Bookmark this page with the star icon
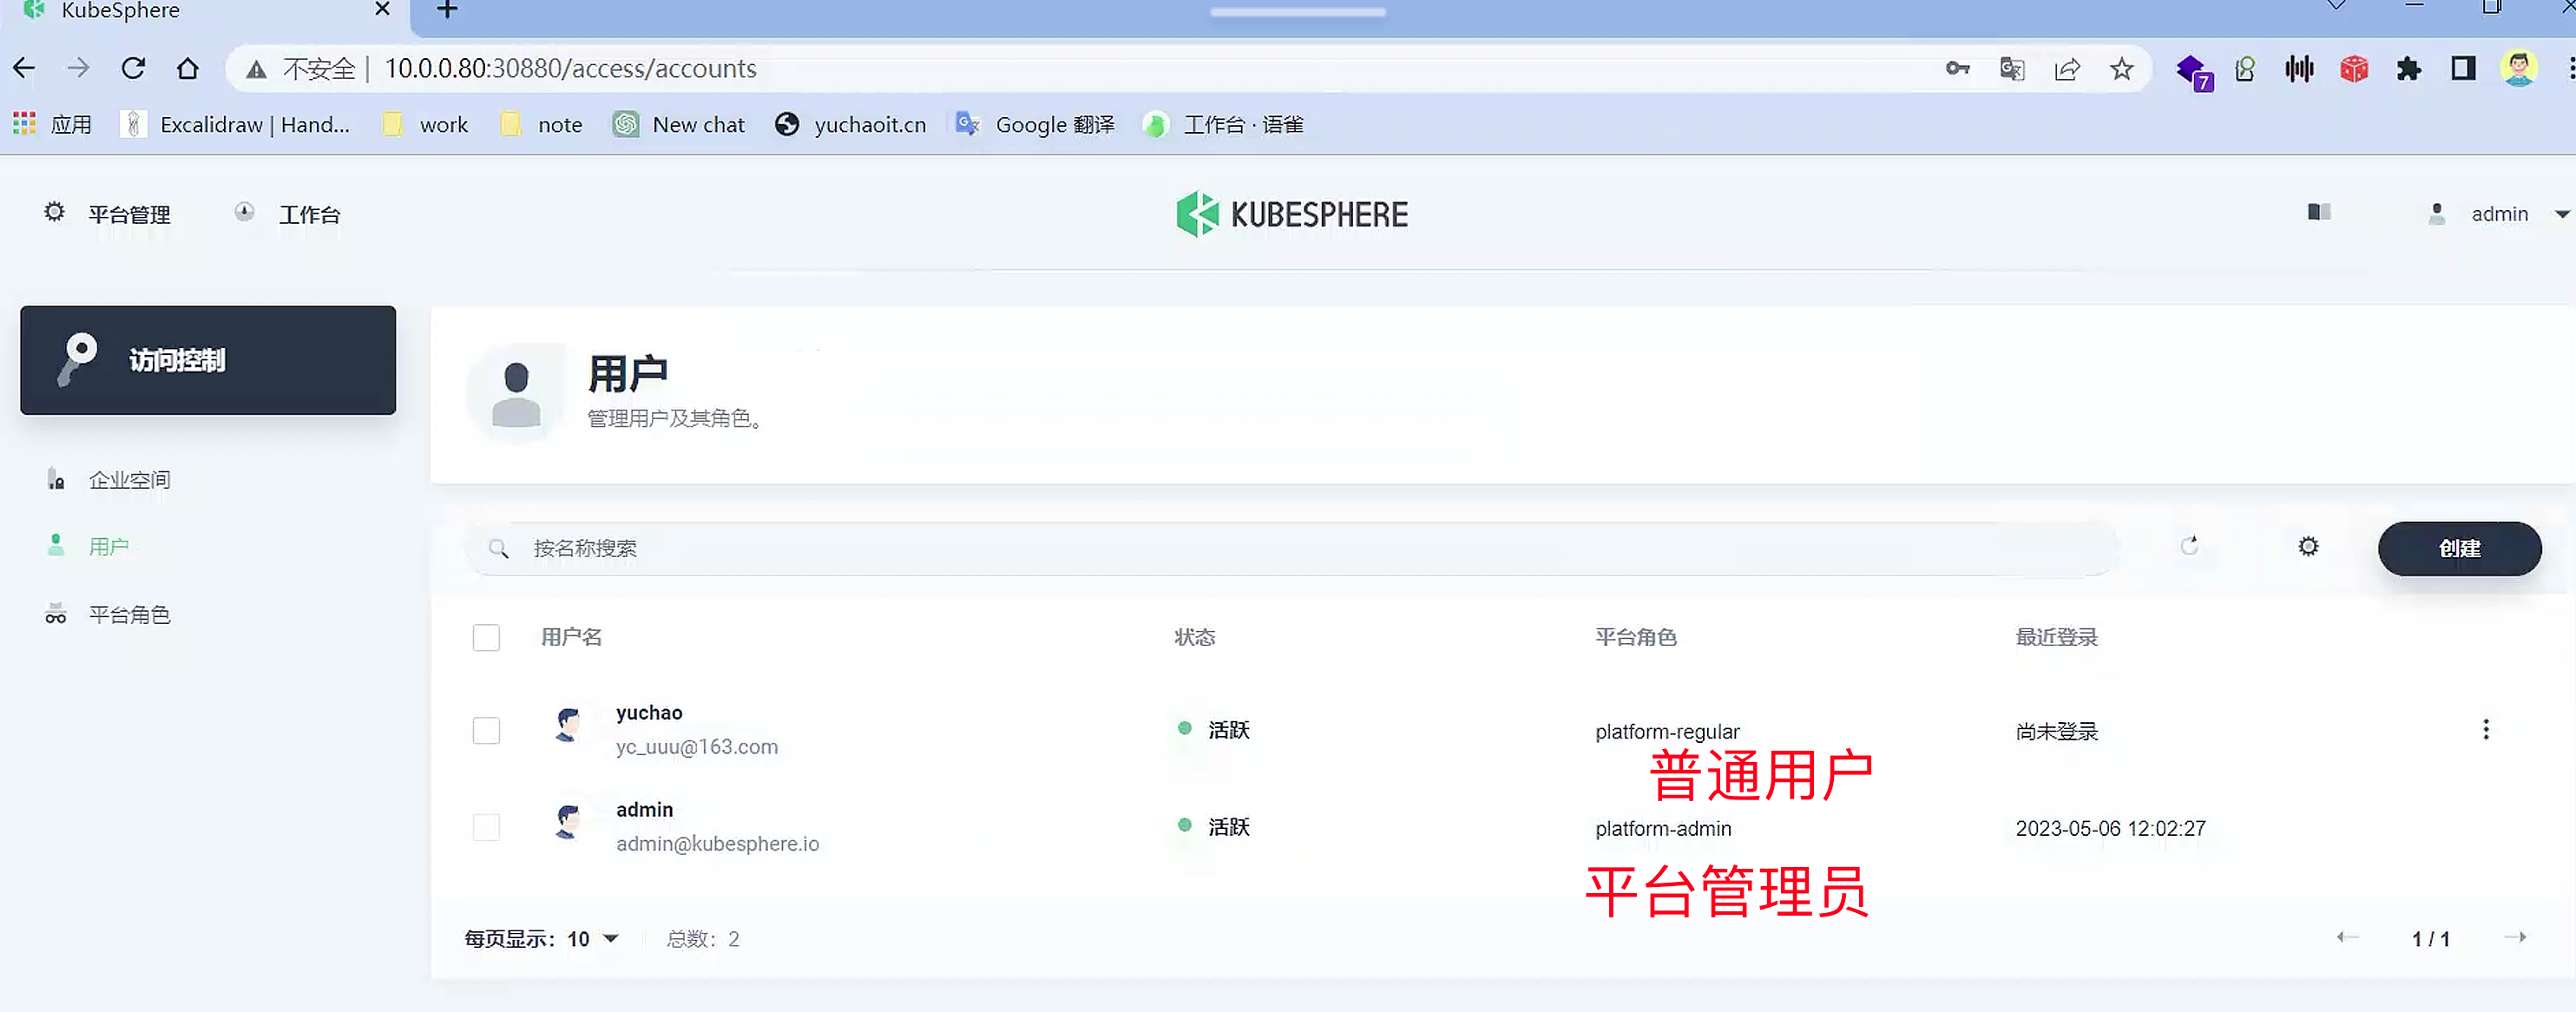 click(2121, 68)
